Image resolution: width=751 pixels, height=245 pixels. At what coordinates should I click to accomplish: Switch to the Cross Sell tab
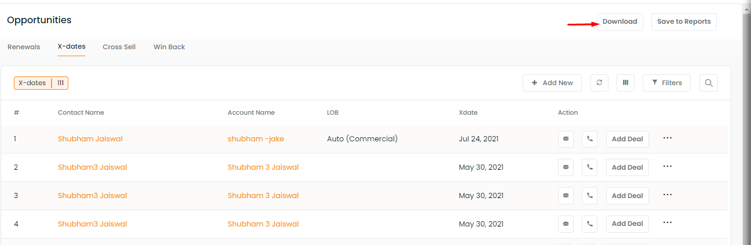tap(119, 47)
